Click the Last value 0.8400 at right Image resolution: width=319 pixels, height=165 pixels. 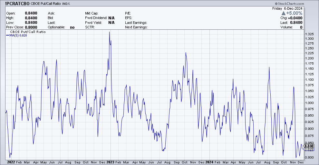tap(296, 23)
